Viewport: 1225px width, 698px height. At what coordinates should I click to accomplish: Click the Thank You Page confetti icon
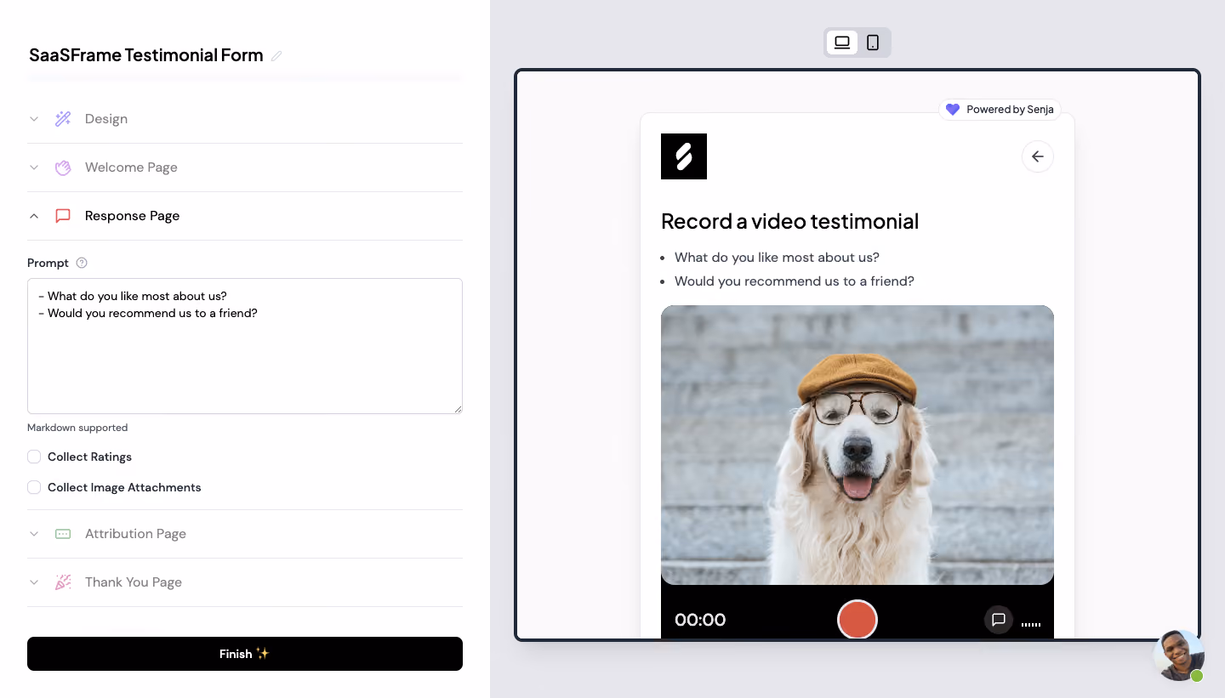[63, 582]
